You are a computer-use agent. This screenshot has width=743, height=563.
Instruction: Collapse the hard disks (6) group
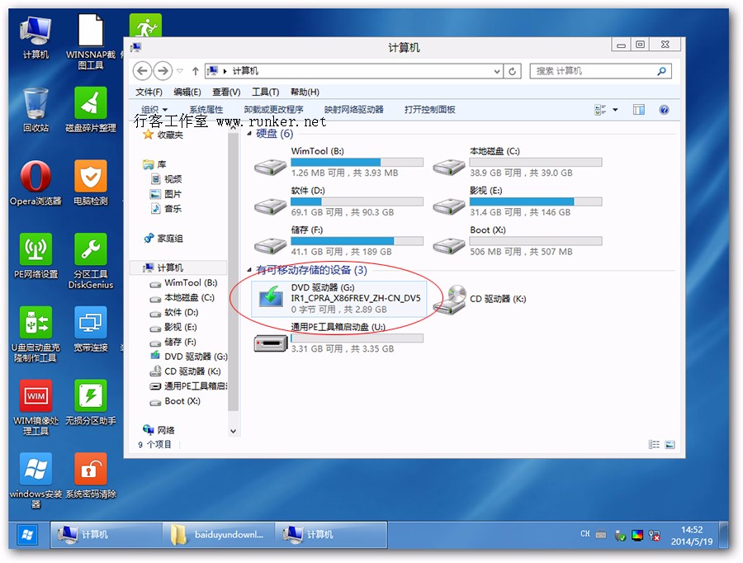pos(250,134)
